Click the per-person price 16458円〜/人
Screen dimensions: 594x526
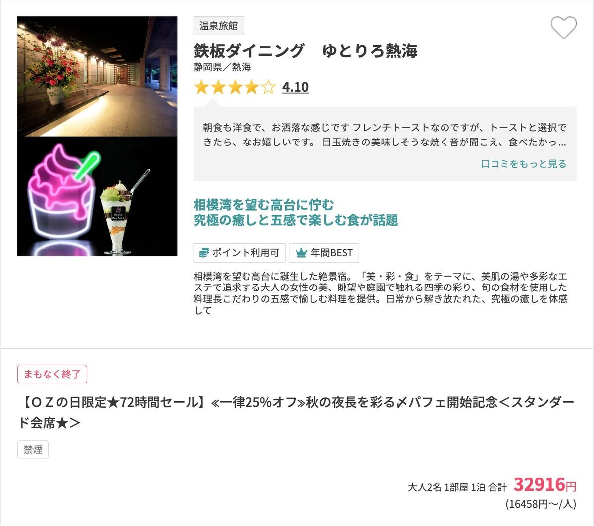(541, 504)
